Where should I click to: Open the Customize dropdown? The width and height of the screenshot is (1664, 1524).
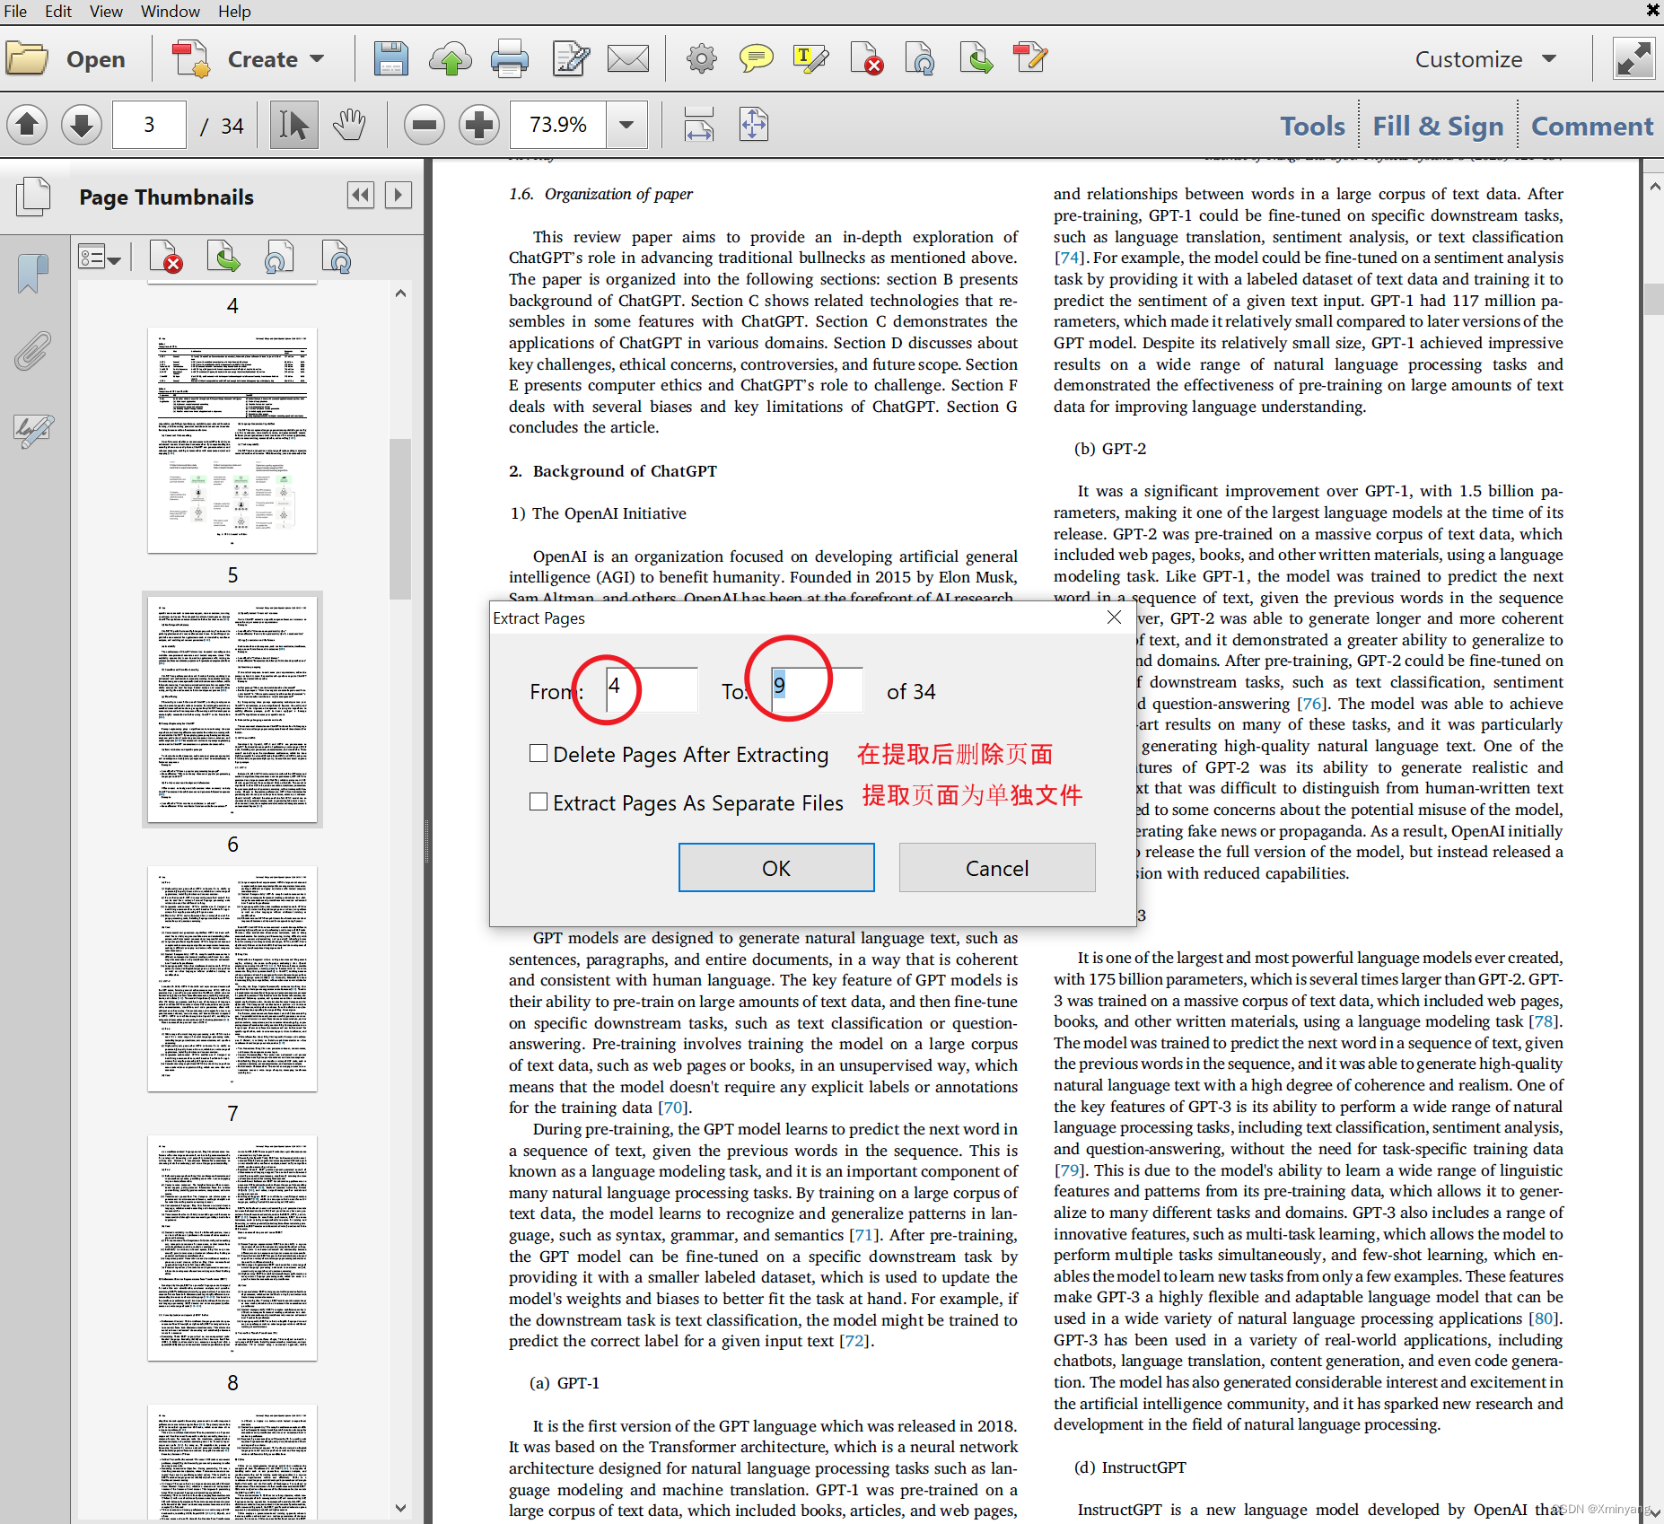1485,59
